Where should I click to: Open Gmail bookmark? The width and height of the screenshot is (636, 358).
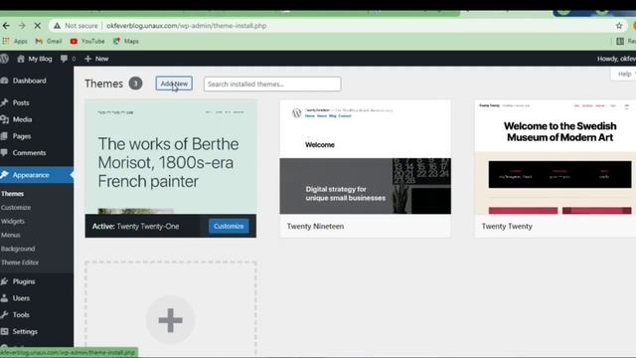click(49, 41)
